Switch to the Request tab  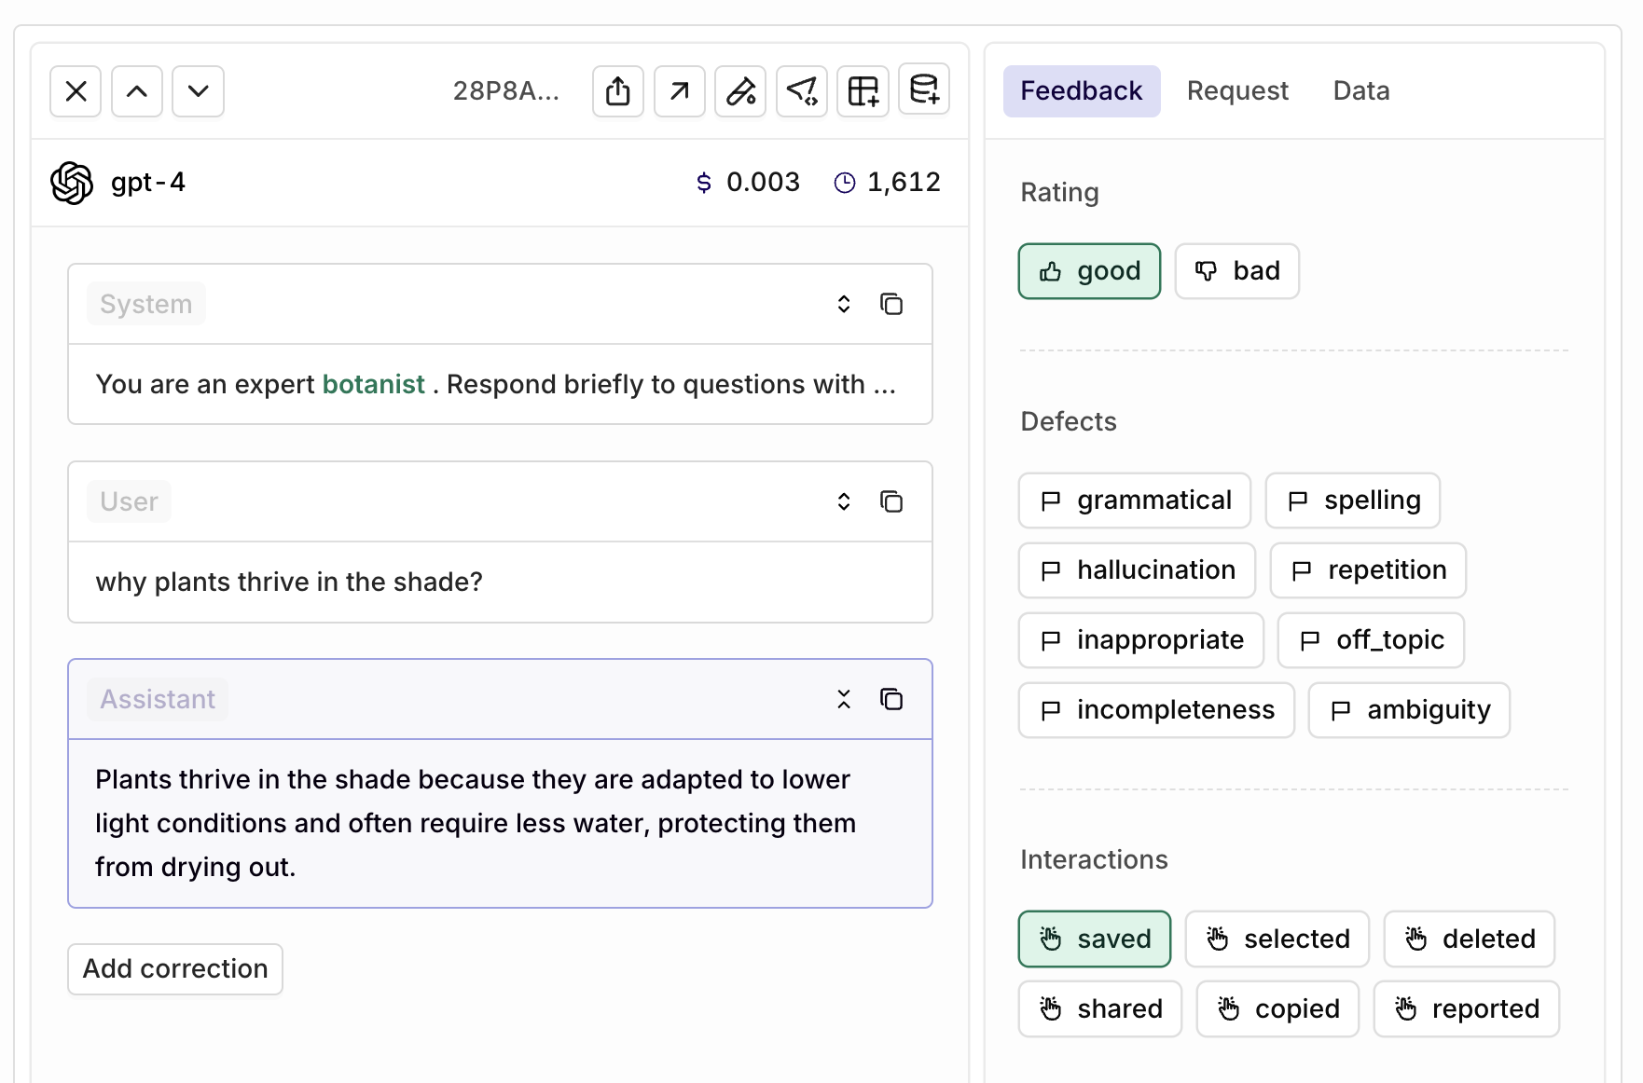coord(1237,91)
